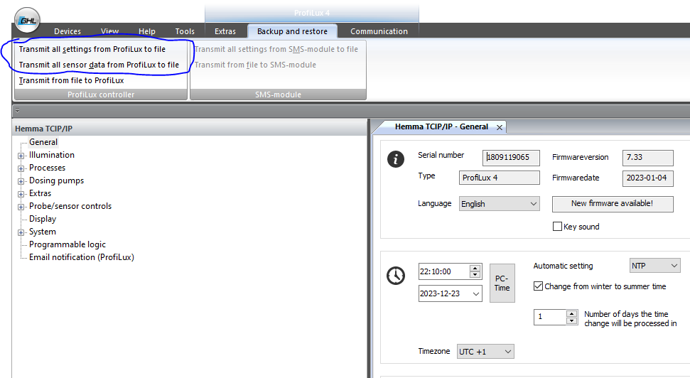Select the Extras tree item
Viewport: 690px width, 378px height.
tap(40, 193)
